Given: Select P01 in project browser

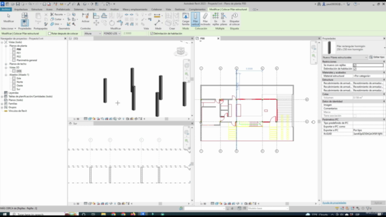Looking at the screenshot, I should point(19,53).
